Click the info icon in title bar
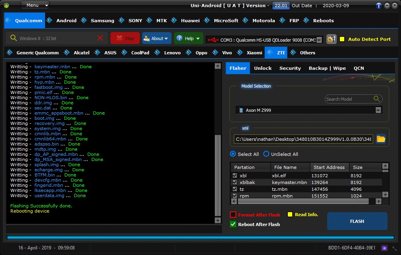 coord(379,6)
